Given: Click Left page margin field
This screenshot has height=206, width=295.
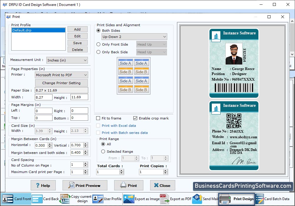Looking at the screenshot, I should [x=44, y=111].
